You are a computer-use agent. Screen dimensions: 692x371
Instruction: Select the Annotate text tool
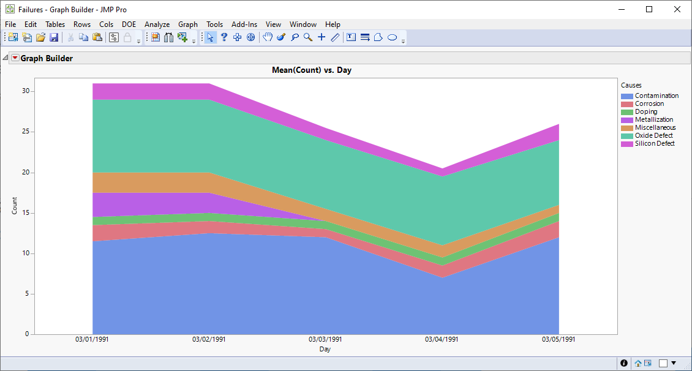click(351, 37)
